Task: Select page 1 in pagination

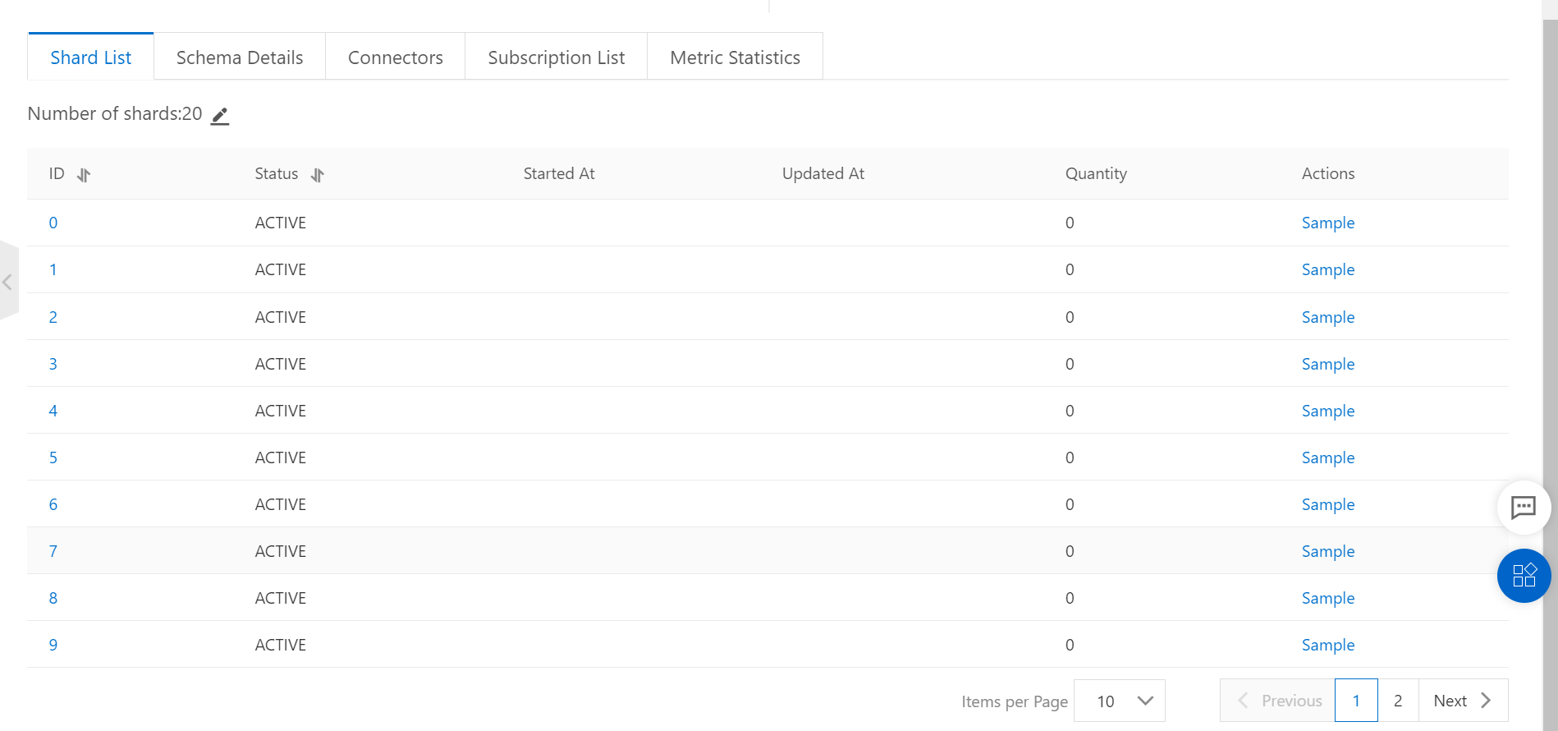Action: [x=1356, y=701]
